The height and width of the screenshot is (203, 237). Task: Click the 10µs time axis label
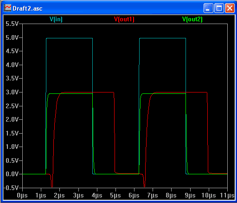(209, 196)
